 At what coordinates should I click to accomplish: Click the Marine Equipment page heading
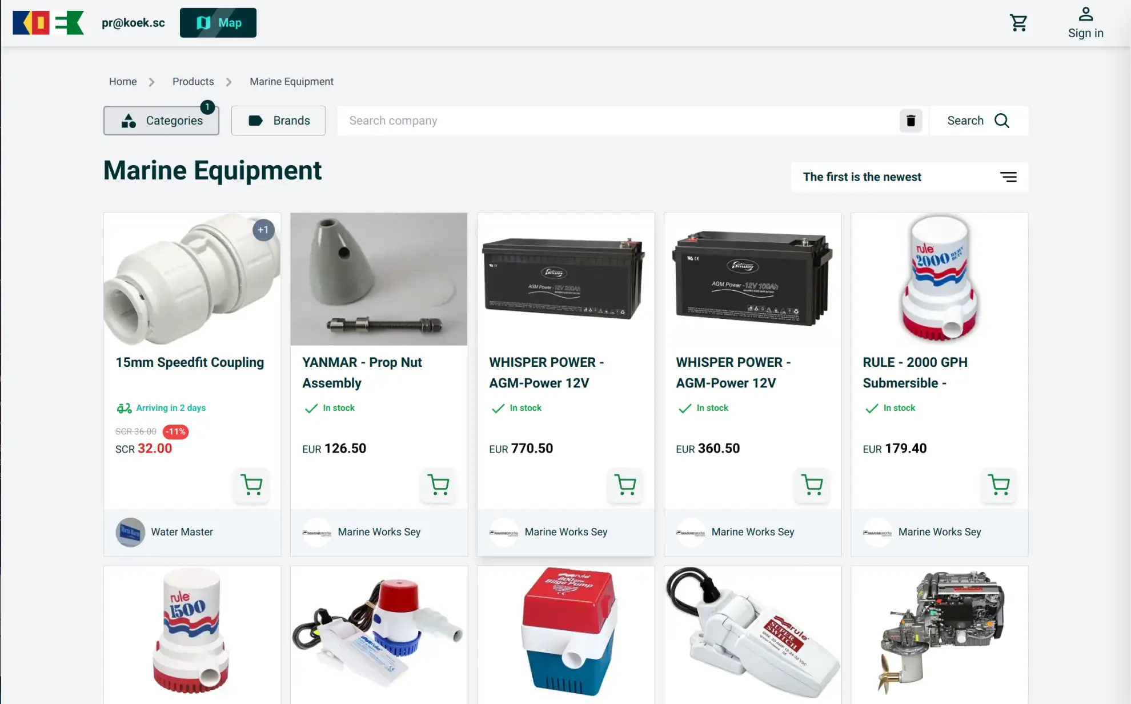(x=212, y=170)
